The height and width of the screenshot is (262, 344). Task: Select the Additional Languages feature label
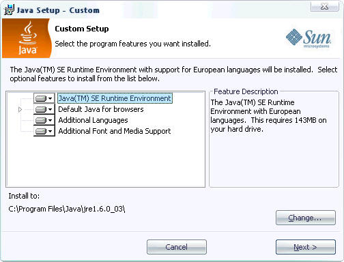93,120
